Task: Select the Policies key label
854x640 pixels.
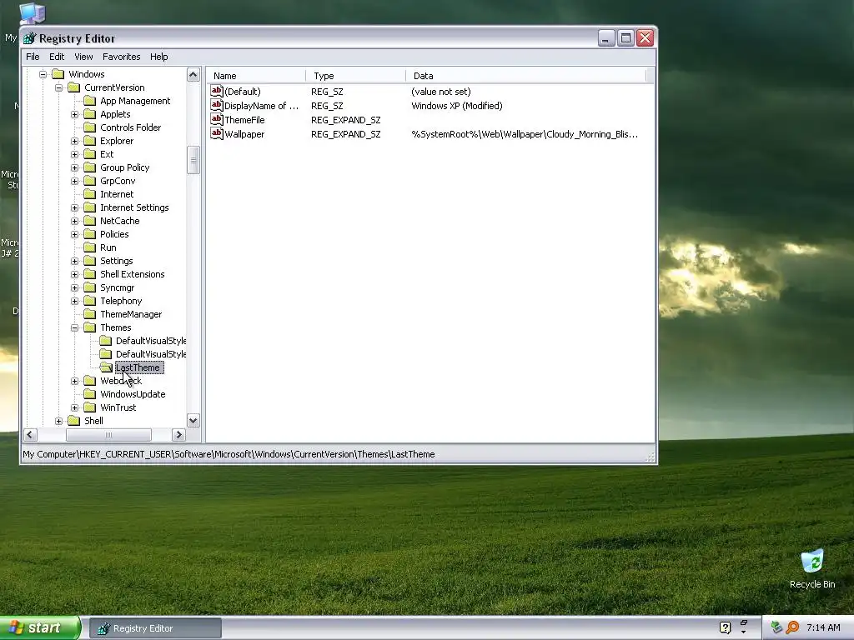Action: [114, 234]
